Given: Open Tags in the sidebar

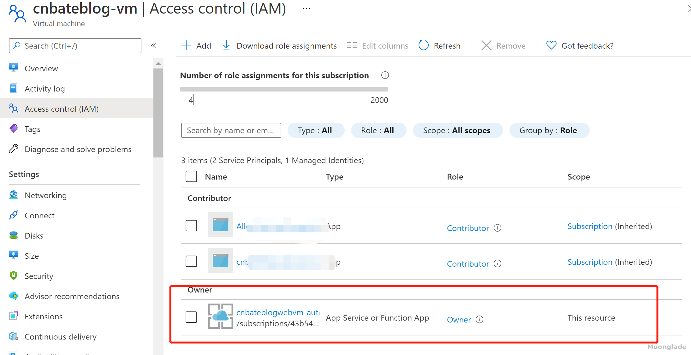Looking at the screenshot, I should click(x=33, y=129).
